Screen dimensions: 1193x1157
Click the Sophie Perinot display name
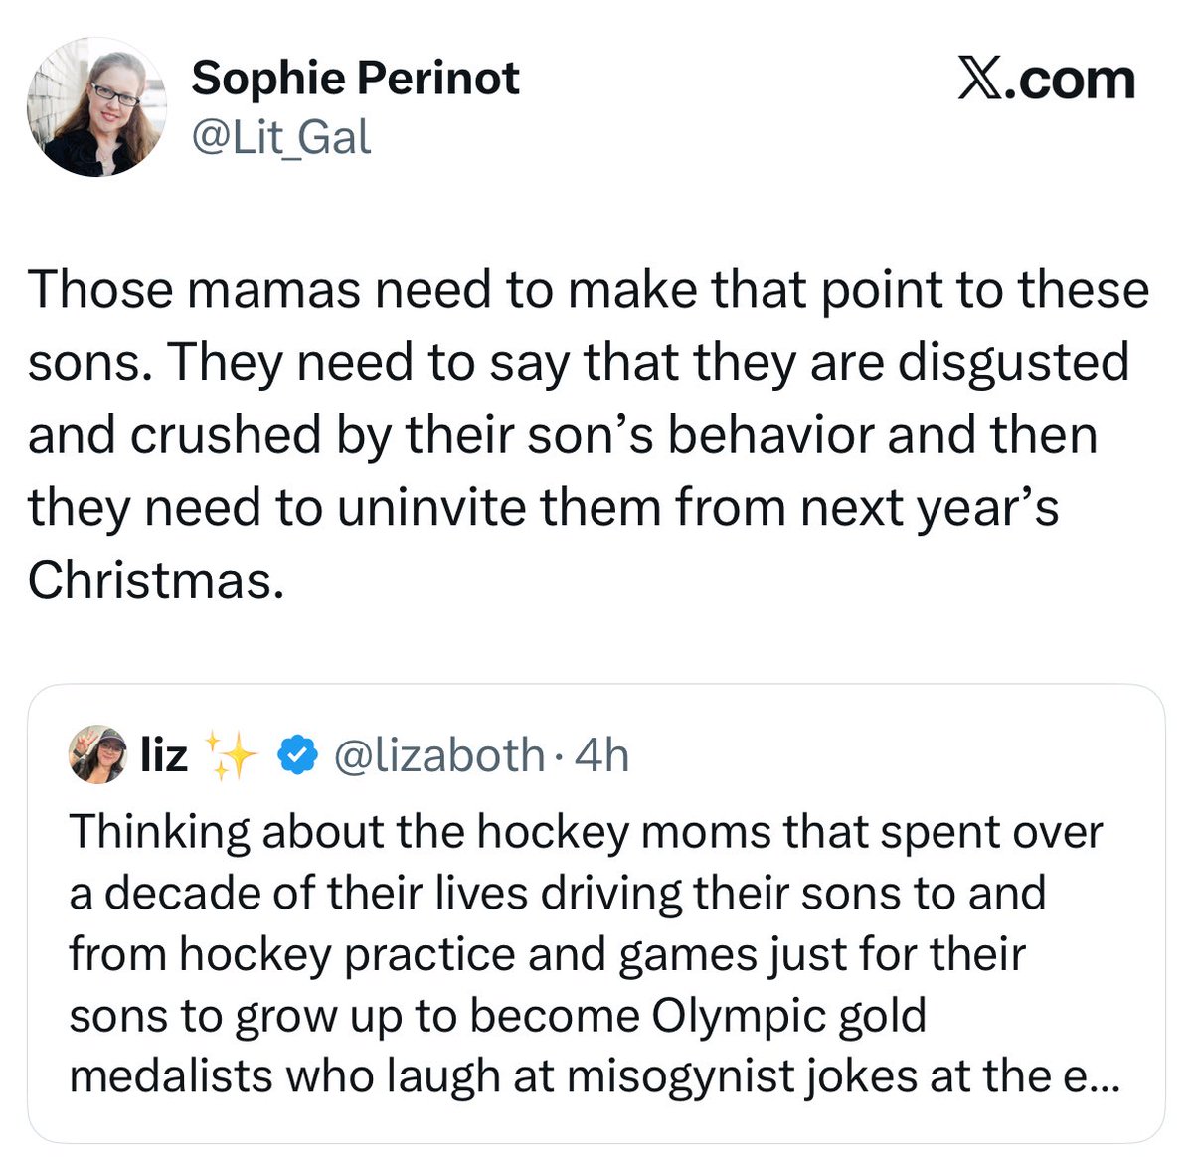tap(355, 78)
